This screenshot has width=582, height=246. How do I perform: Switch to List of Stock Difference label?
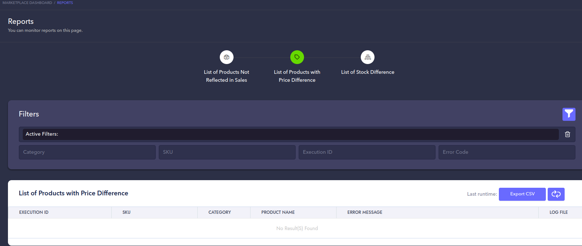367,72
